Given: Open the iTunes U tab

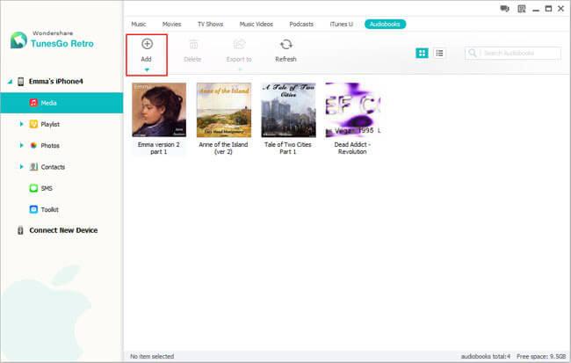Looking at the screenshot, I should click(x=341, y=24).
